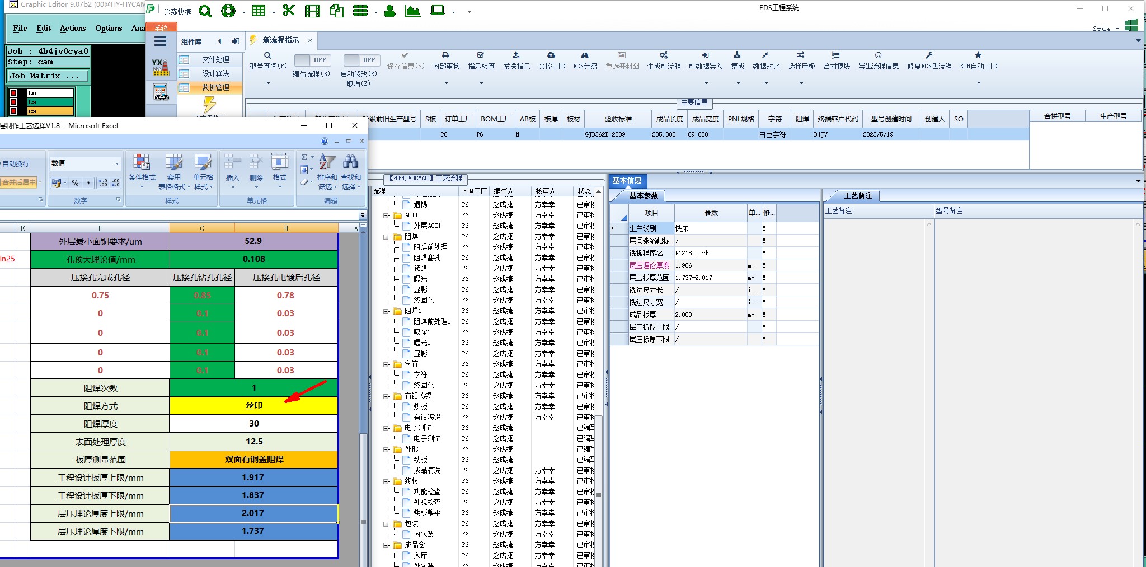Toggle 启动修改(E) OFF switch
1146x567 pixels.
361,60
